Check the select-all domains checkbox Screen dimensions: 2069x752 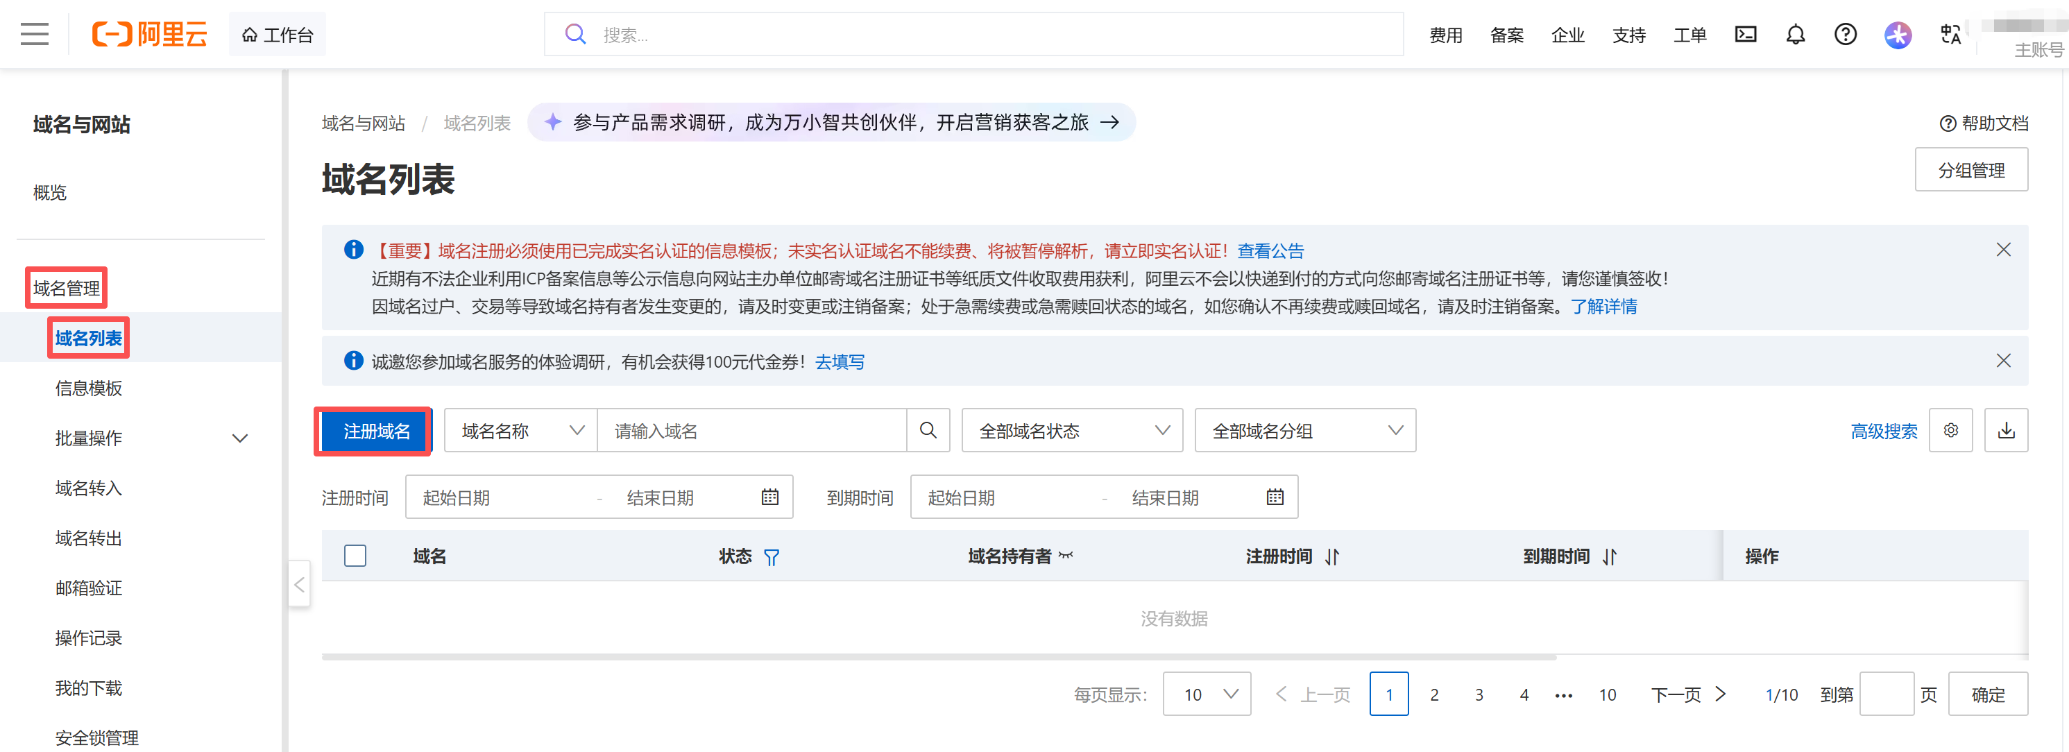coord(355,556)
